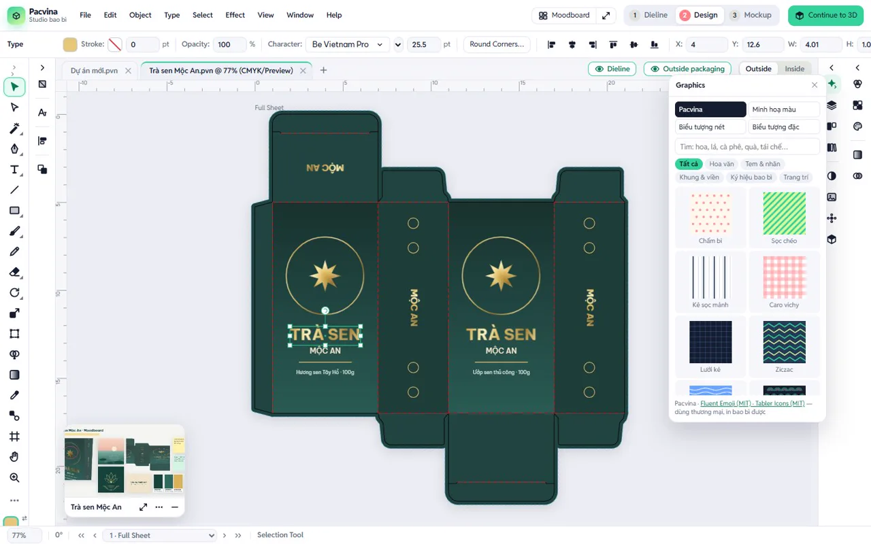Select the Selection tool in left toolbar
This screenshot has width=871, height=544.
tap(14, 87)
